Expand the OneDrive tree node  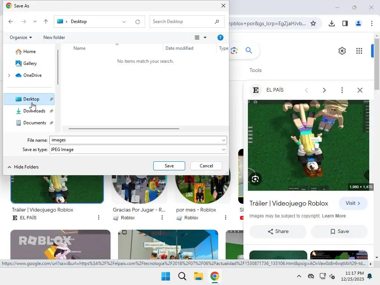pos(9,75)
